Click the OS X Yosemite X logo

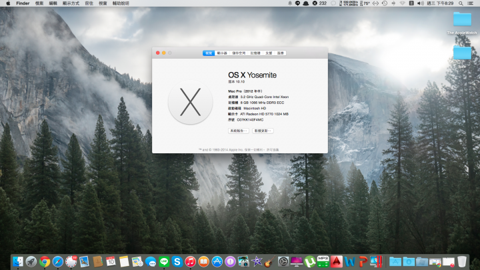pos(191,102)
